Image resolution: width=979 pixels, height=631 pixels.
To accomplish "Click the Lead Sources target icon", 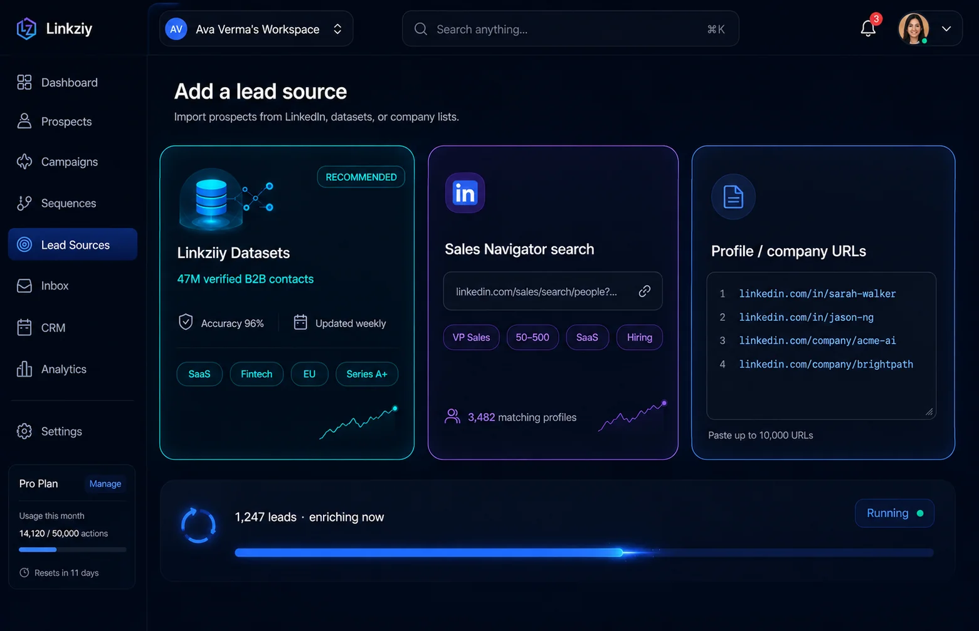I will point(24,244).
